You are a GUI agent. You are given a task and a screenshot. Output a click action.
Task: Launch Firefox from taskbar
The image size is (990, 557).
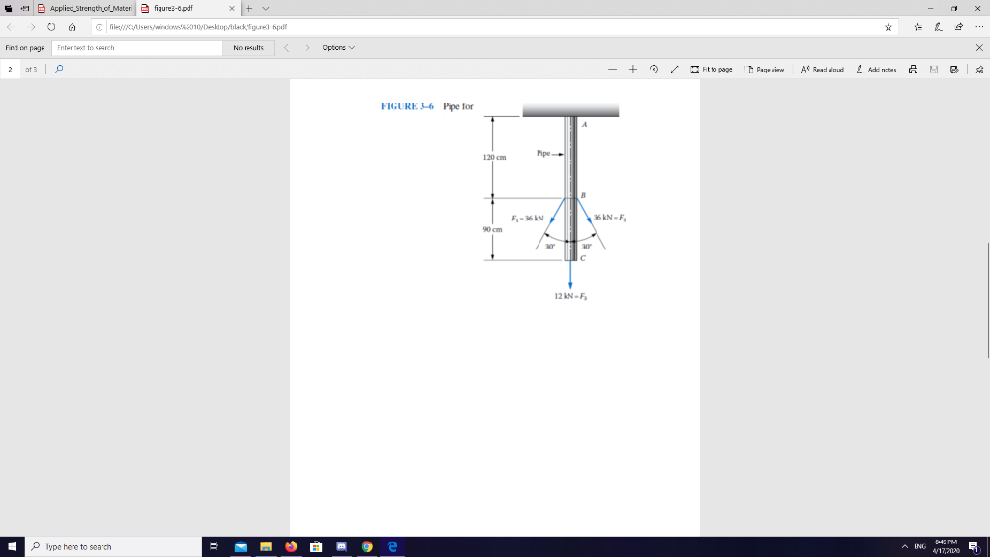pos(291,547)
